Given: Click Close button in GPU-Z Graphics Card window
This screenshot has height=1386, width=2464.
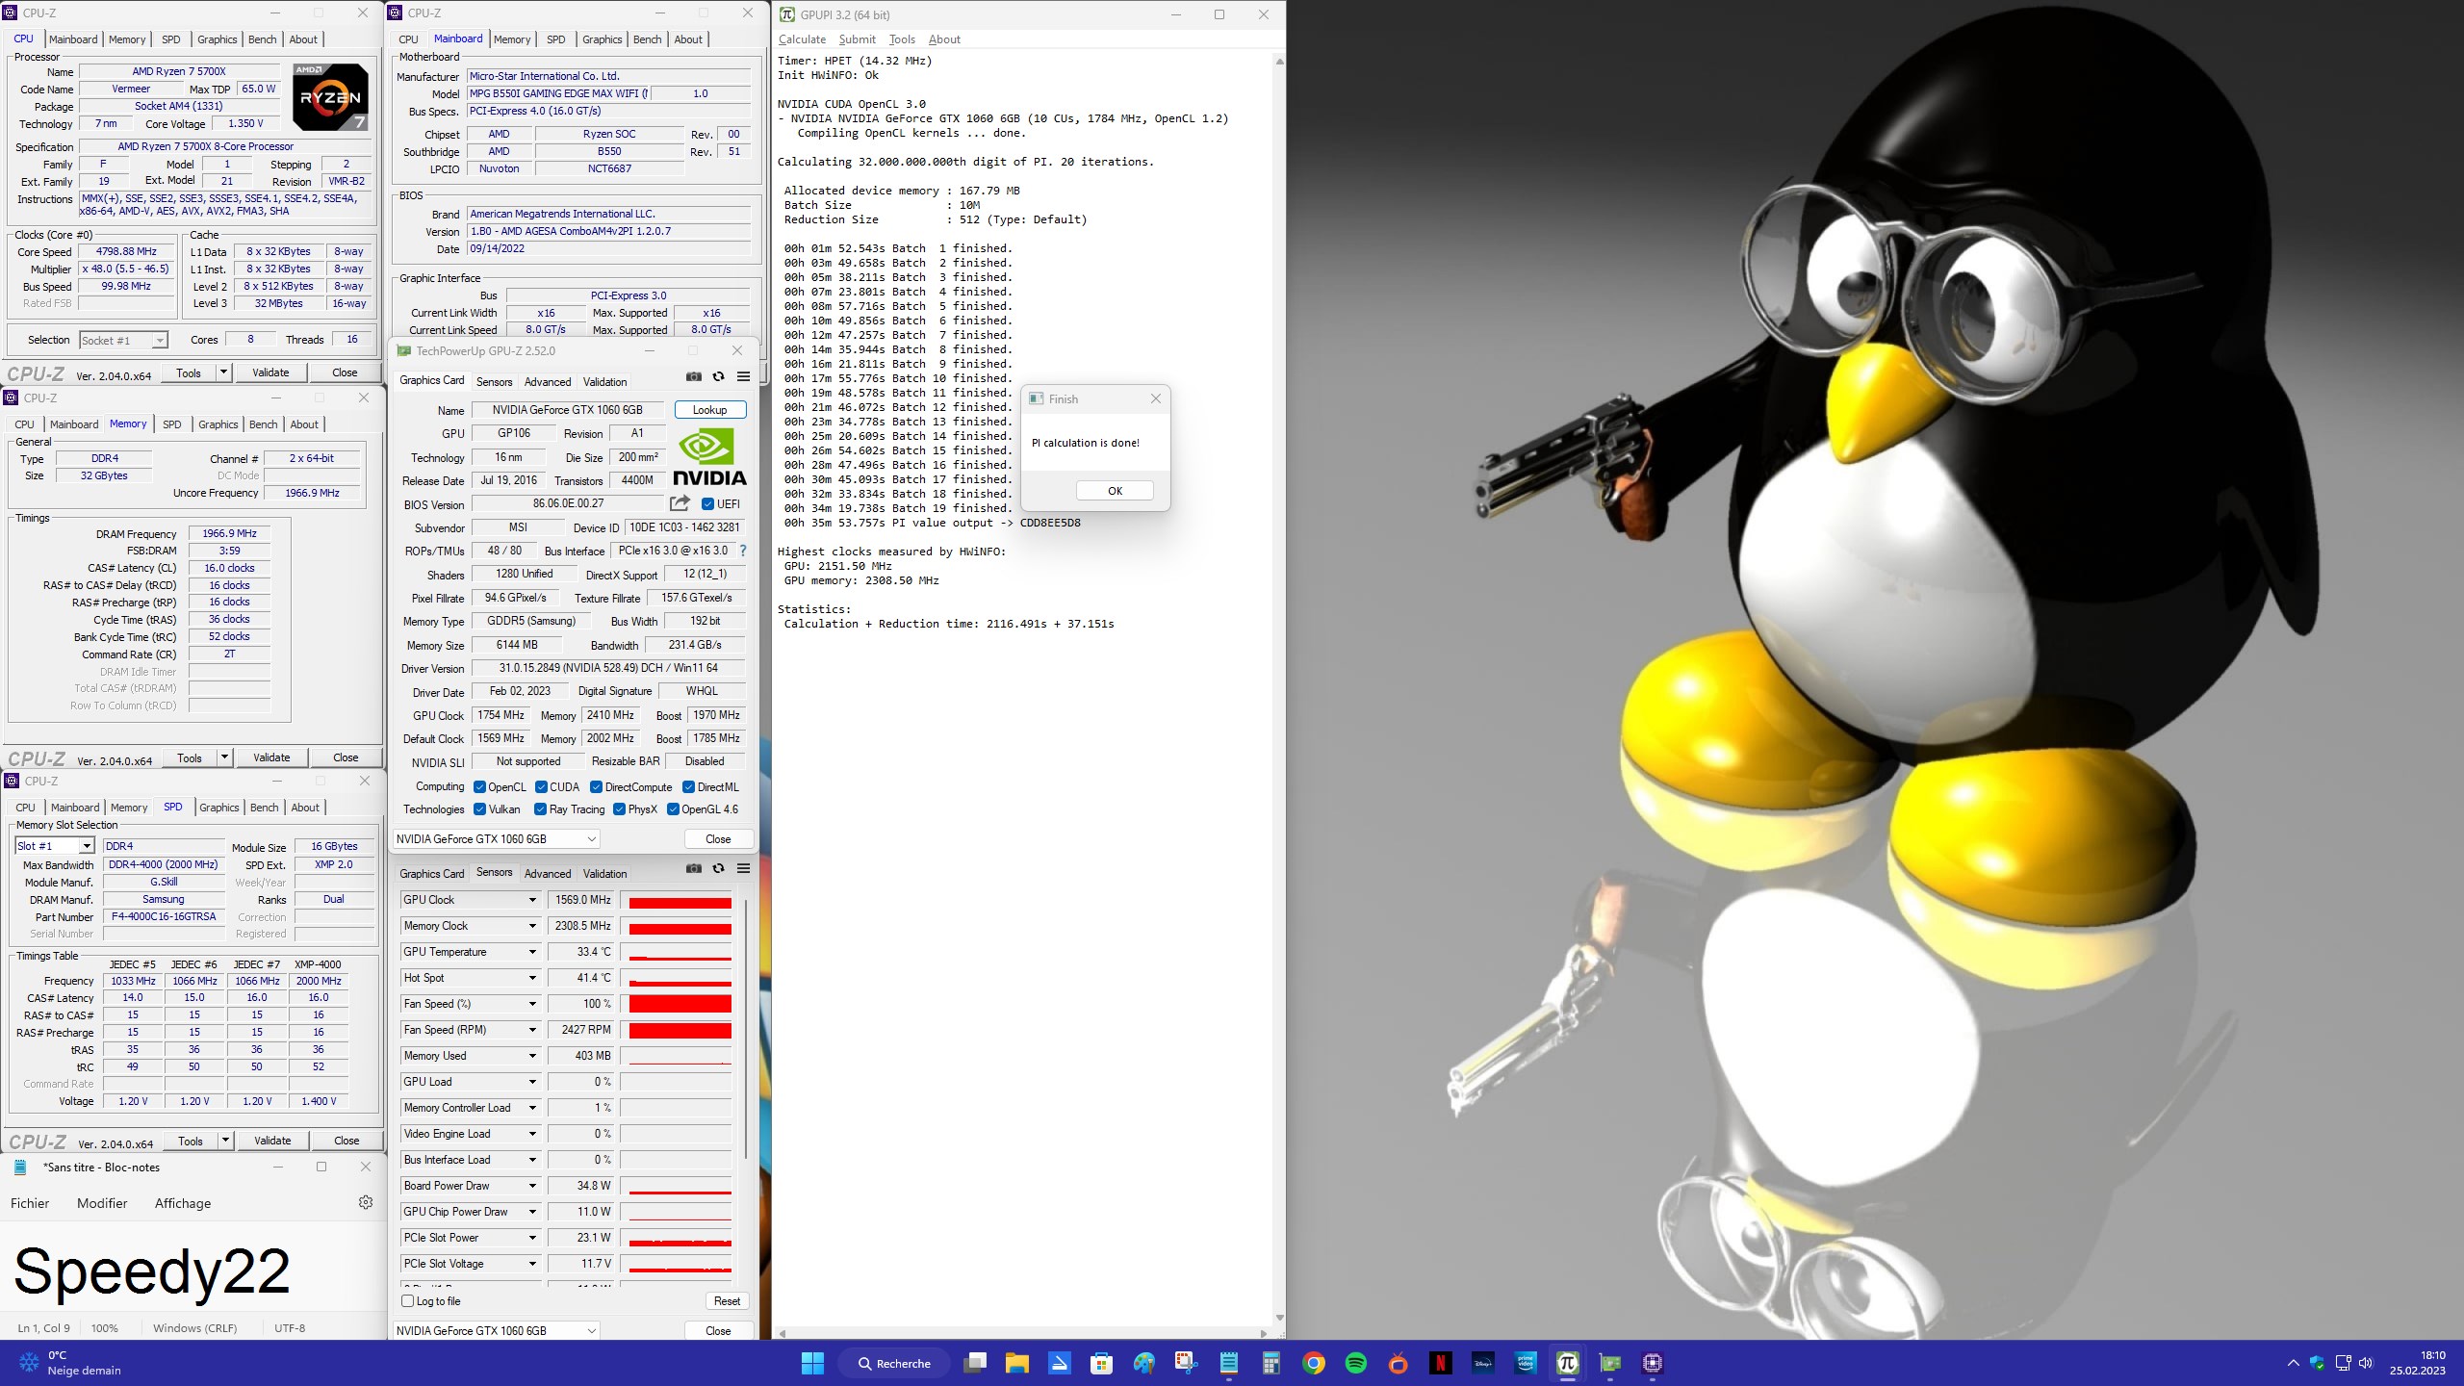Looking at the screenshot, I should coord(718,839).
